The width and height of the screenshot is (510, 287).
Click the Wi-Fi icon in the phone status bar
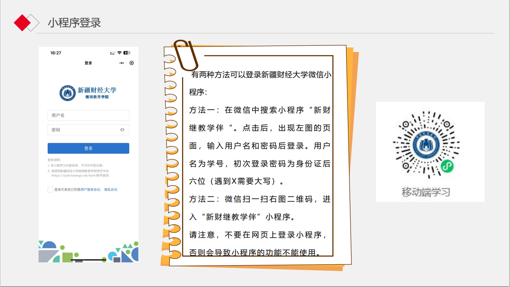coord(119,53)
